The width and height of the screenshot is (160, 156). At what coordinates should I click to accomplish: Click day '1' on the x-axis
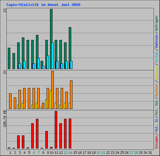click(x=10, y=153)
